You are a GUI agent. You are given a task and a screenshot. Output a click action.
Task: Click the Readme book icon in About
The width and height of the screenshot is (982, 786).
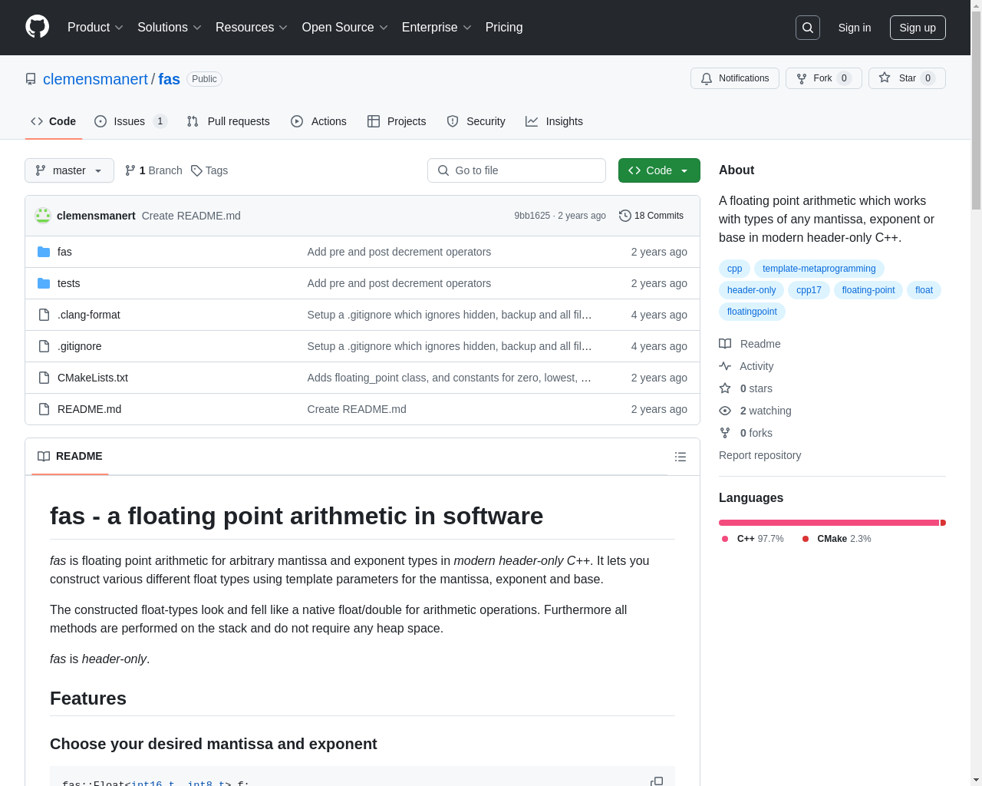(x=725, y=344)
